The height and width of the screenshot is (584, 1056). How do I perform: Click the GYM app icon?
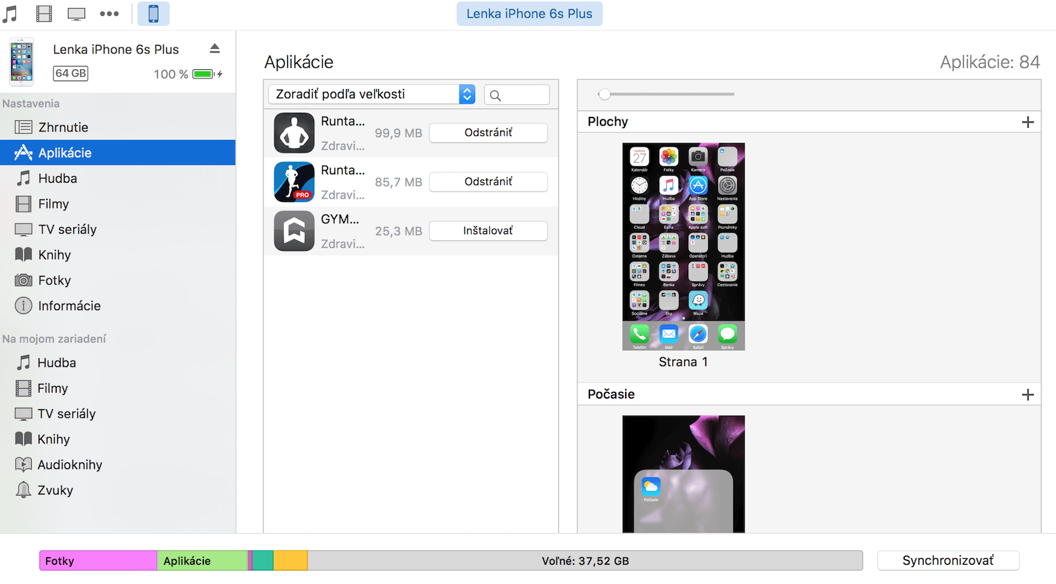[294, 230]
